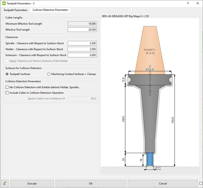Focus the Extension clearance input field

(83, 55)
